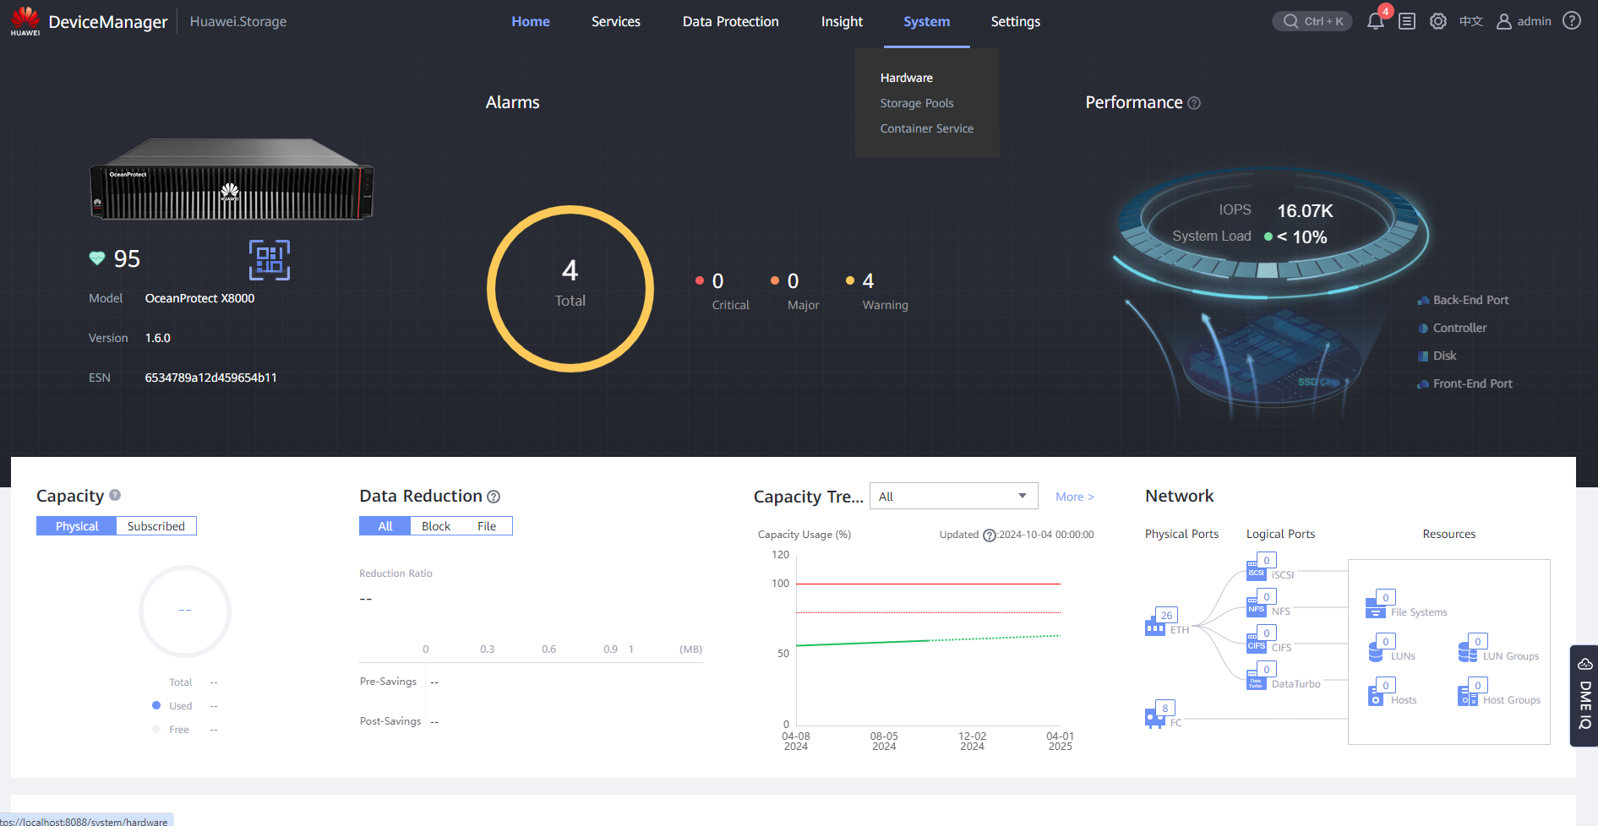Image resolution: width=1598 pixels, height=826 pixels.
Task: Show Block data reduction
Action: (436, 526)
